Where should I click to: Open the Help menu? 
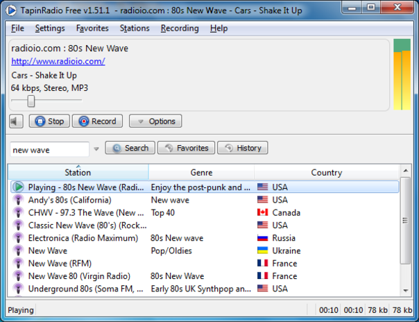[x=219, y=28]
